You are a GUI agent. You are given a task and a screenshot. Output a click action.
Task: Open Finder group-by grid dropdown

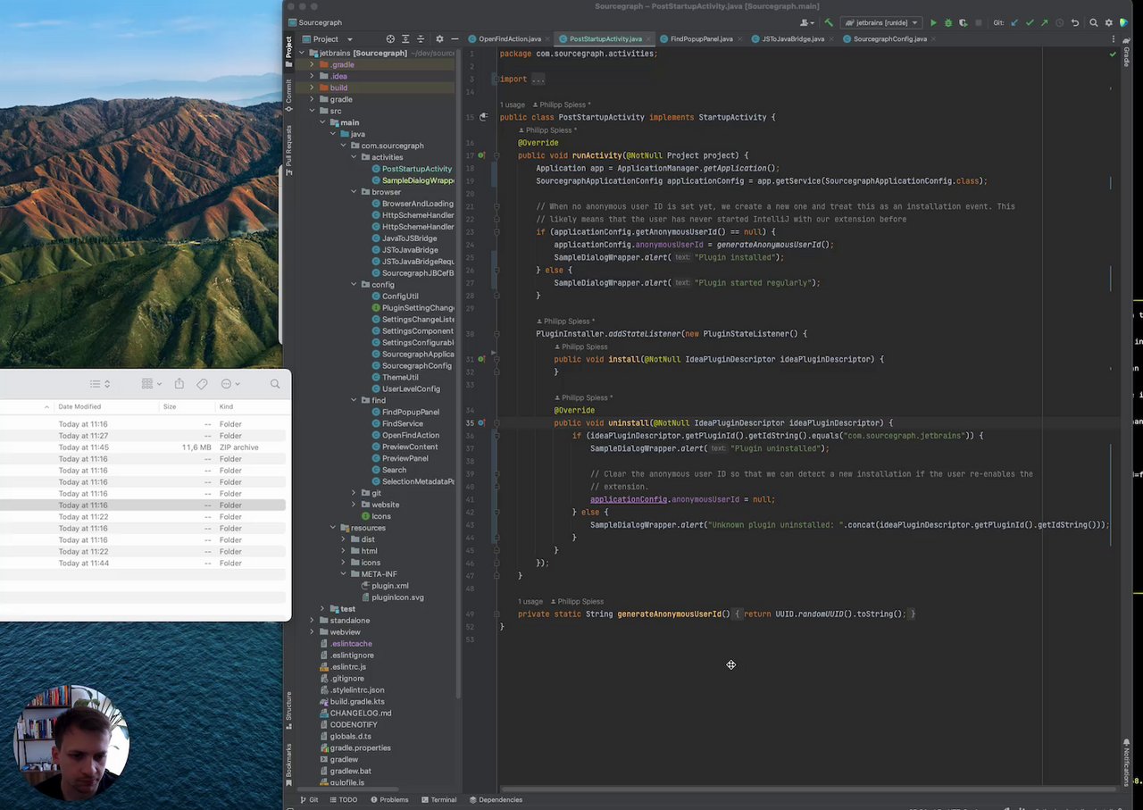pyautogui.click(x=152, y=384)
